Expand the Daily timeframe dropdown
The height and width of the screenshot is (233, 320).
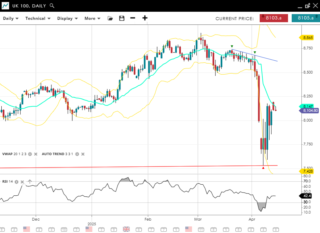coord(10,18)
